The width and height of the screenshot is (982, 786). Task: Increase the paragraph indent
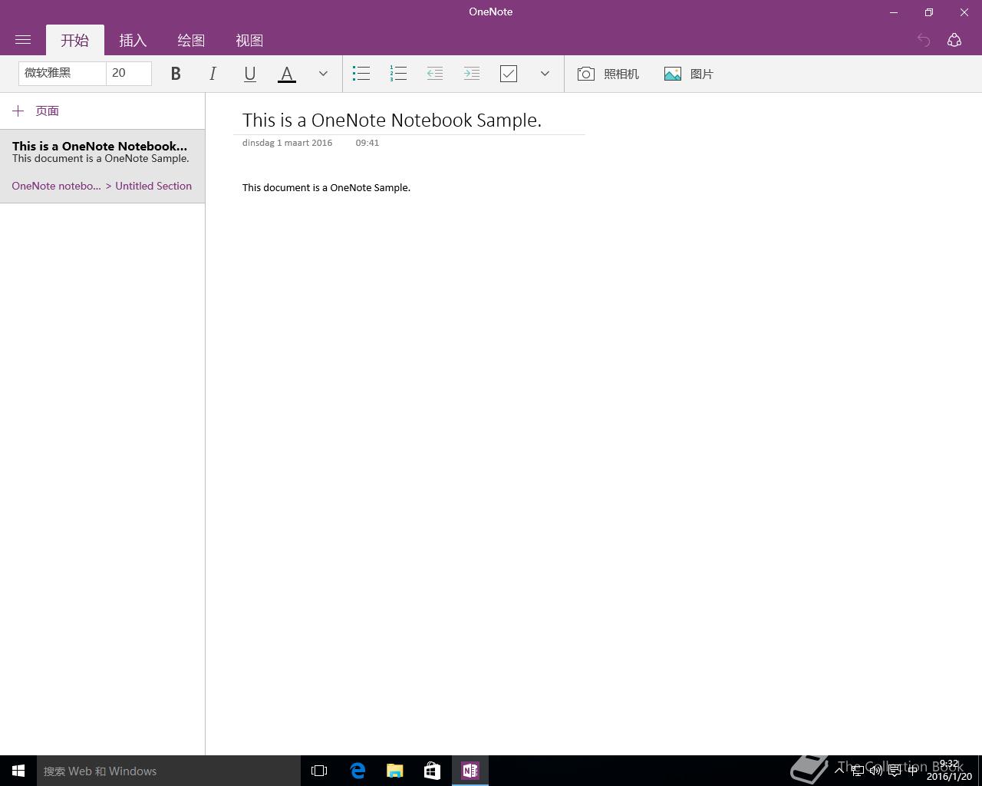[472, 74]
